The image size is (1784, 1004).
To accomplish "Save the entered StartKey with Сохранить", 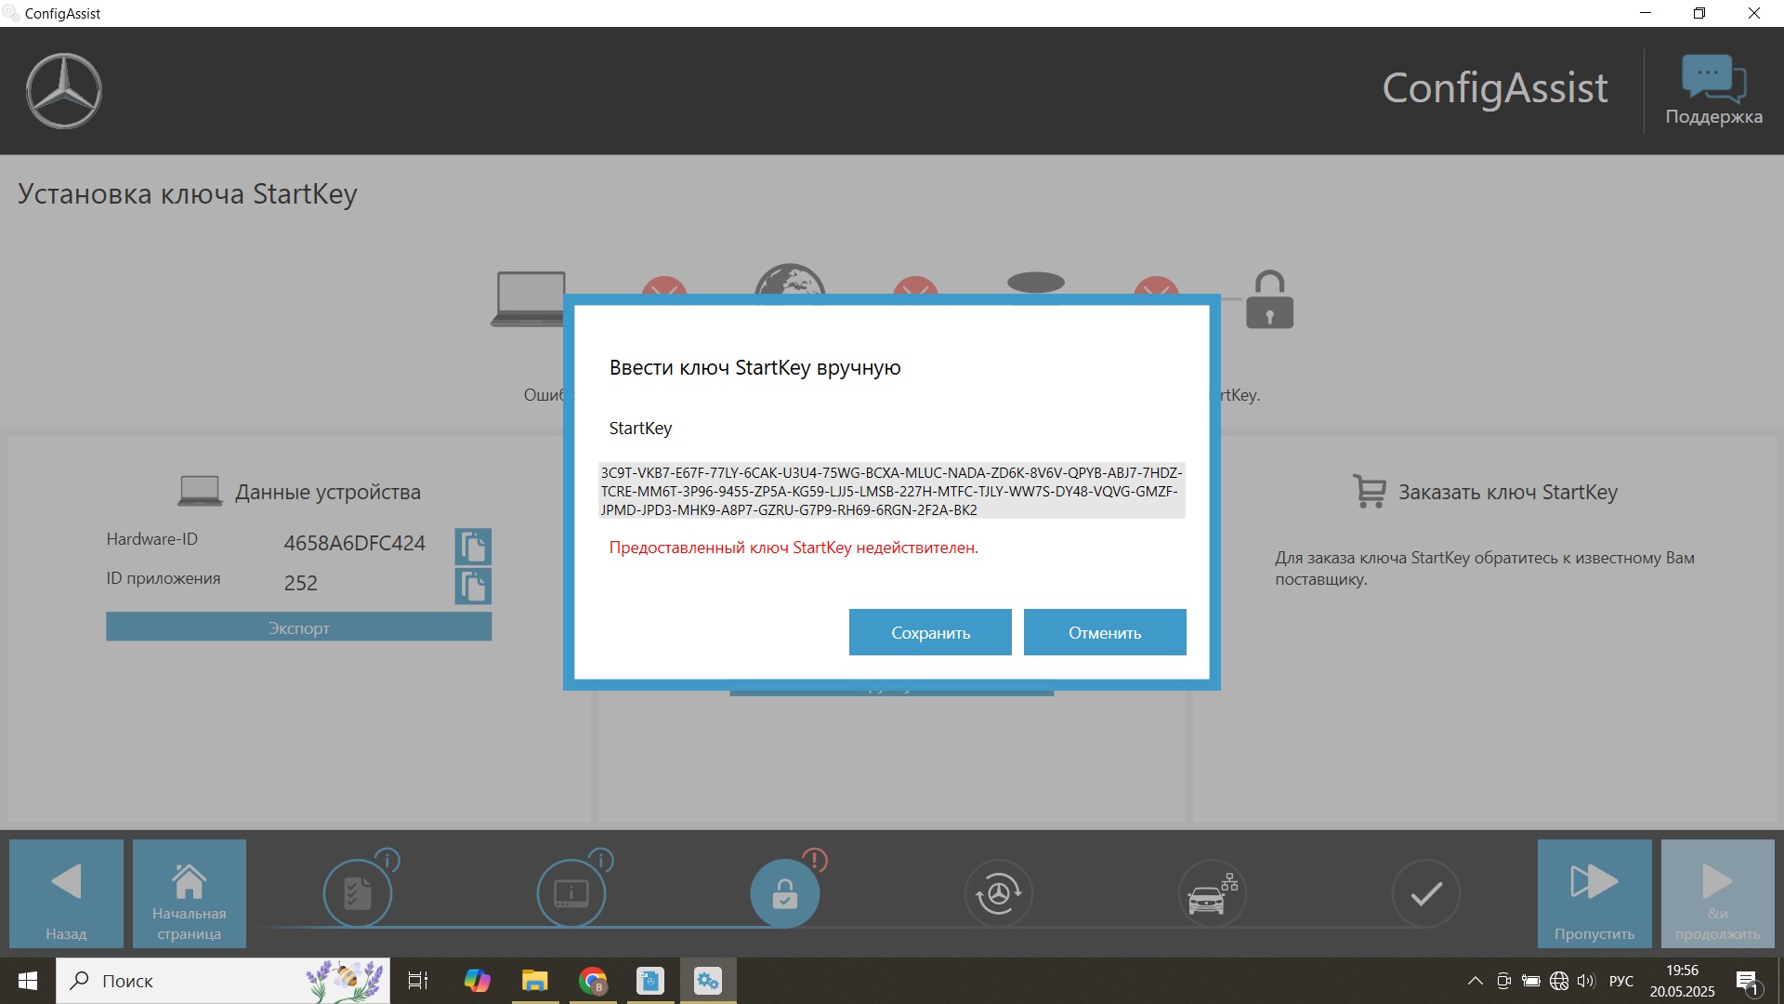I will [930, 632].
